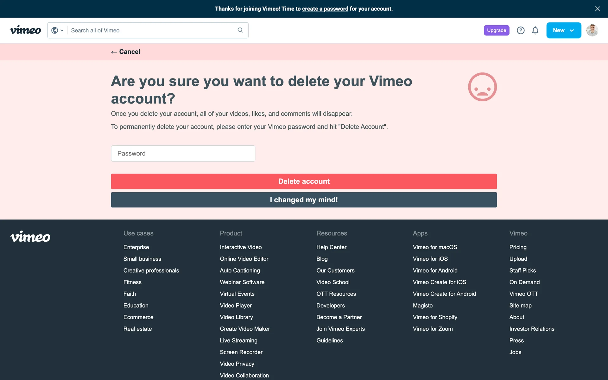
Task: Click the Cancel back arrow link
Action: coord(126,52)
